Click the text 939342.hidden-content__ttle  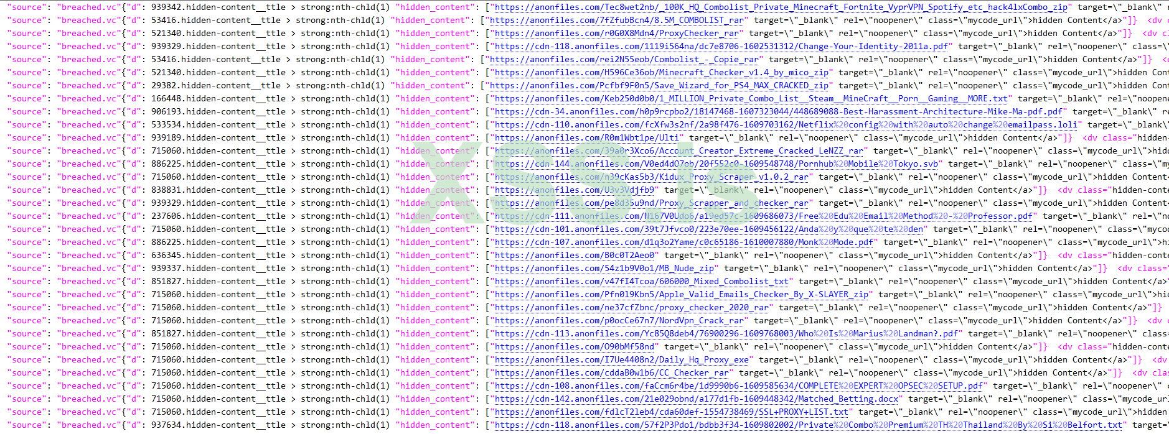point(218,7)
